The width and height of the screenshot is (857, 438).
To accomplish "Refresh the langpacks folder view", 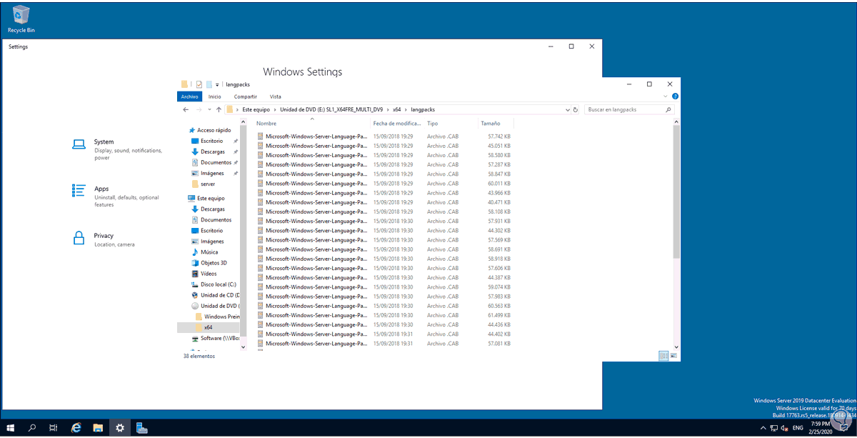I will point(576,109).
